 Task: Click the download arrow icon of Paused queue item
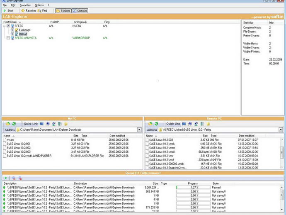tap(5, 188)
